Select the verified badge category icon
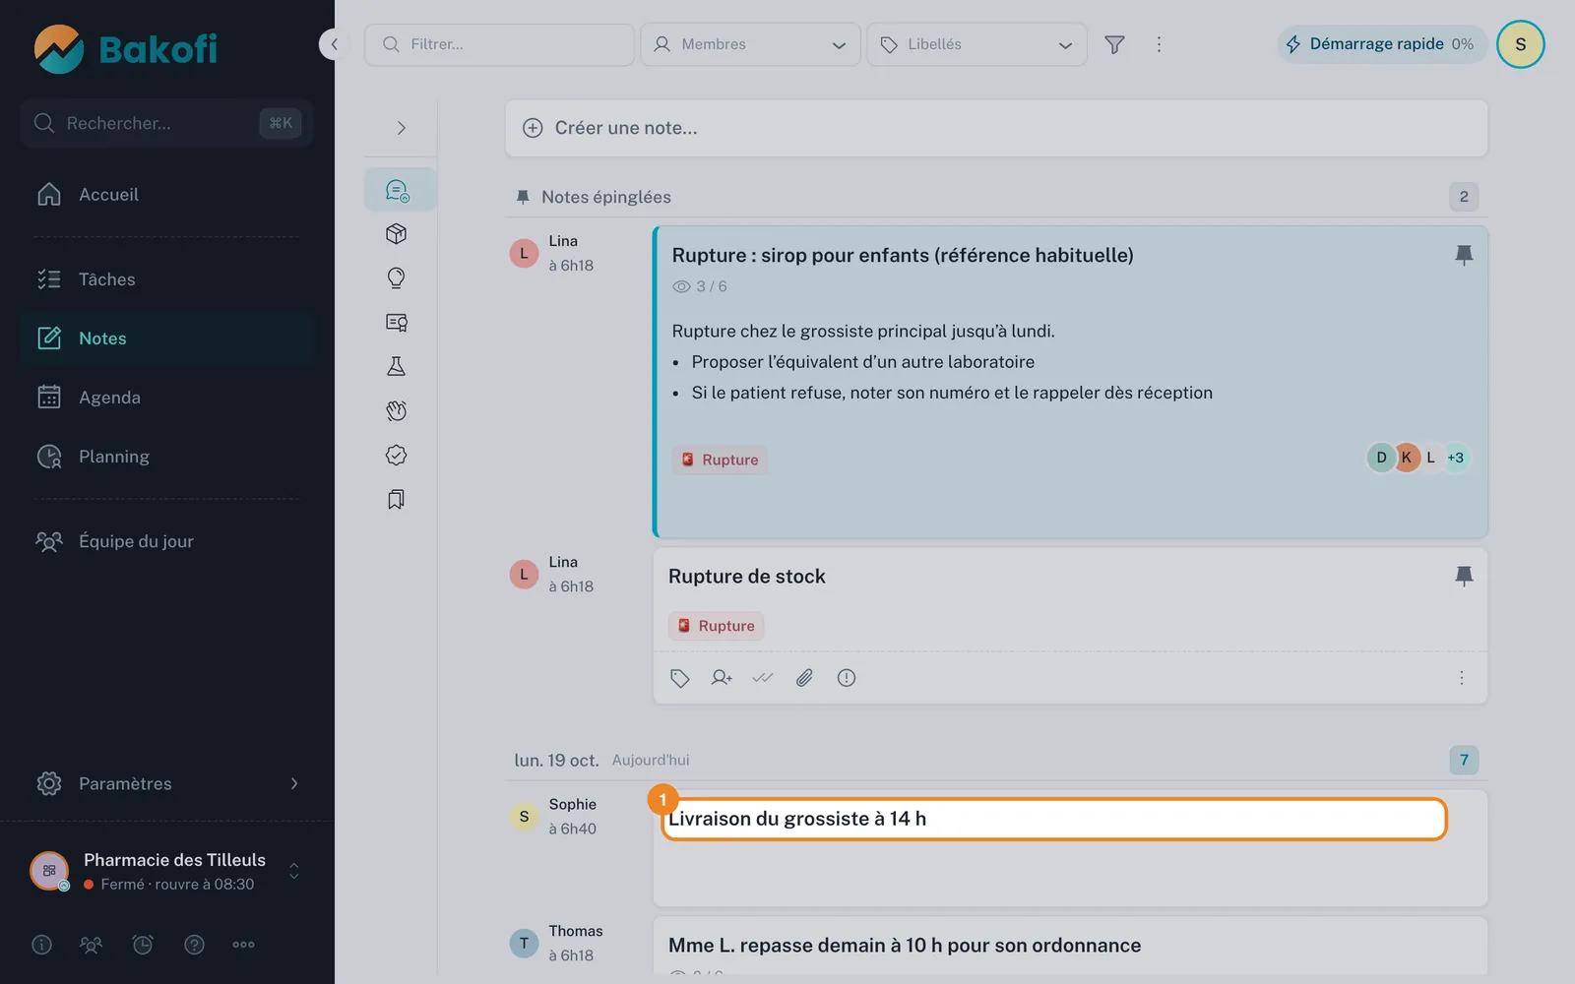This screenshot has width=1575, height=984. click(397, 456)
